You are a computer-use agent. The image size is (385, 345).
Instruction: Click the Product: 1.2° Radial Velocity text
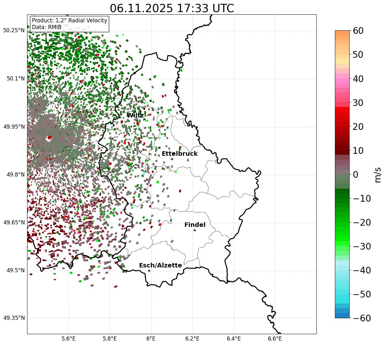click(70, 20)
